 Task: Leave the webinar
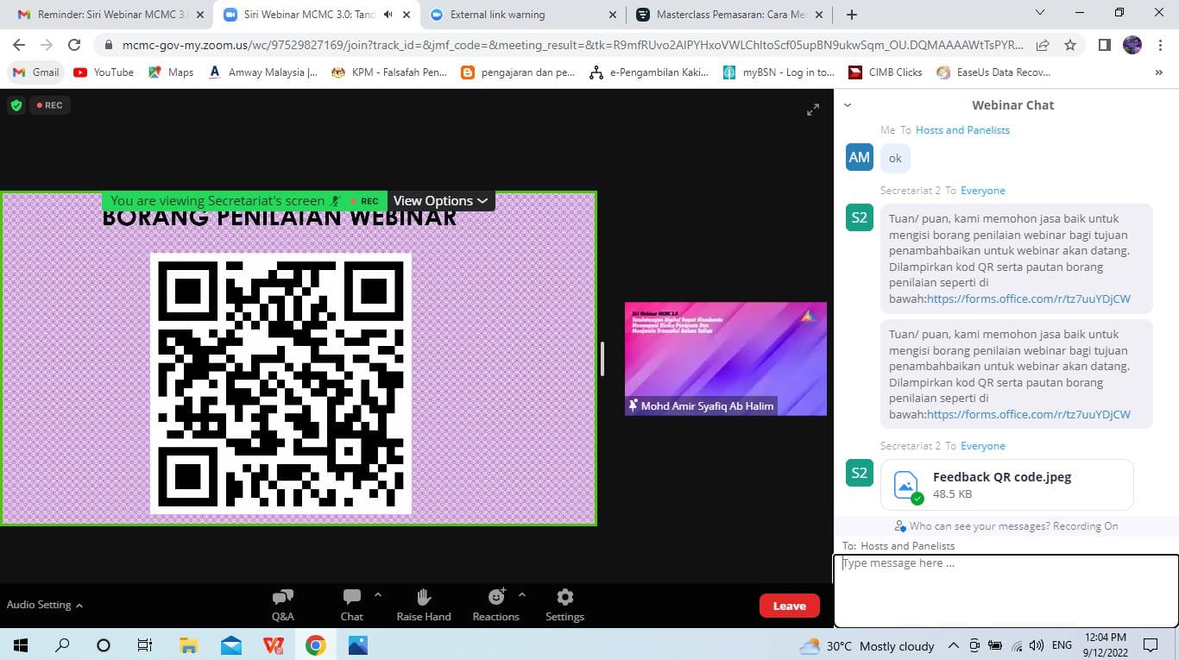(789, 606)
